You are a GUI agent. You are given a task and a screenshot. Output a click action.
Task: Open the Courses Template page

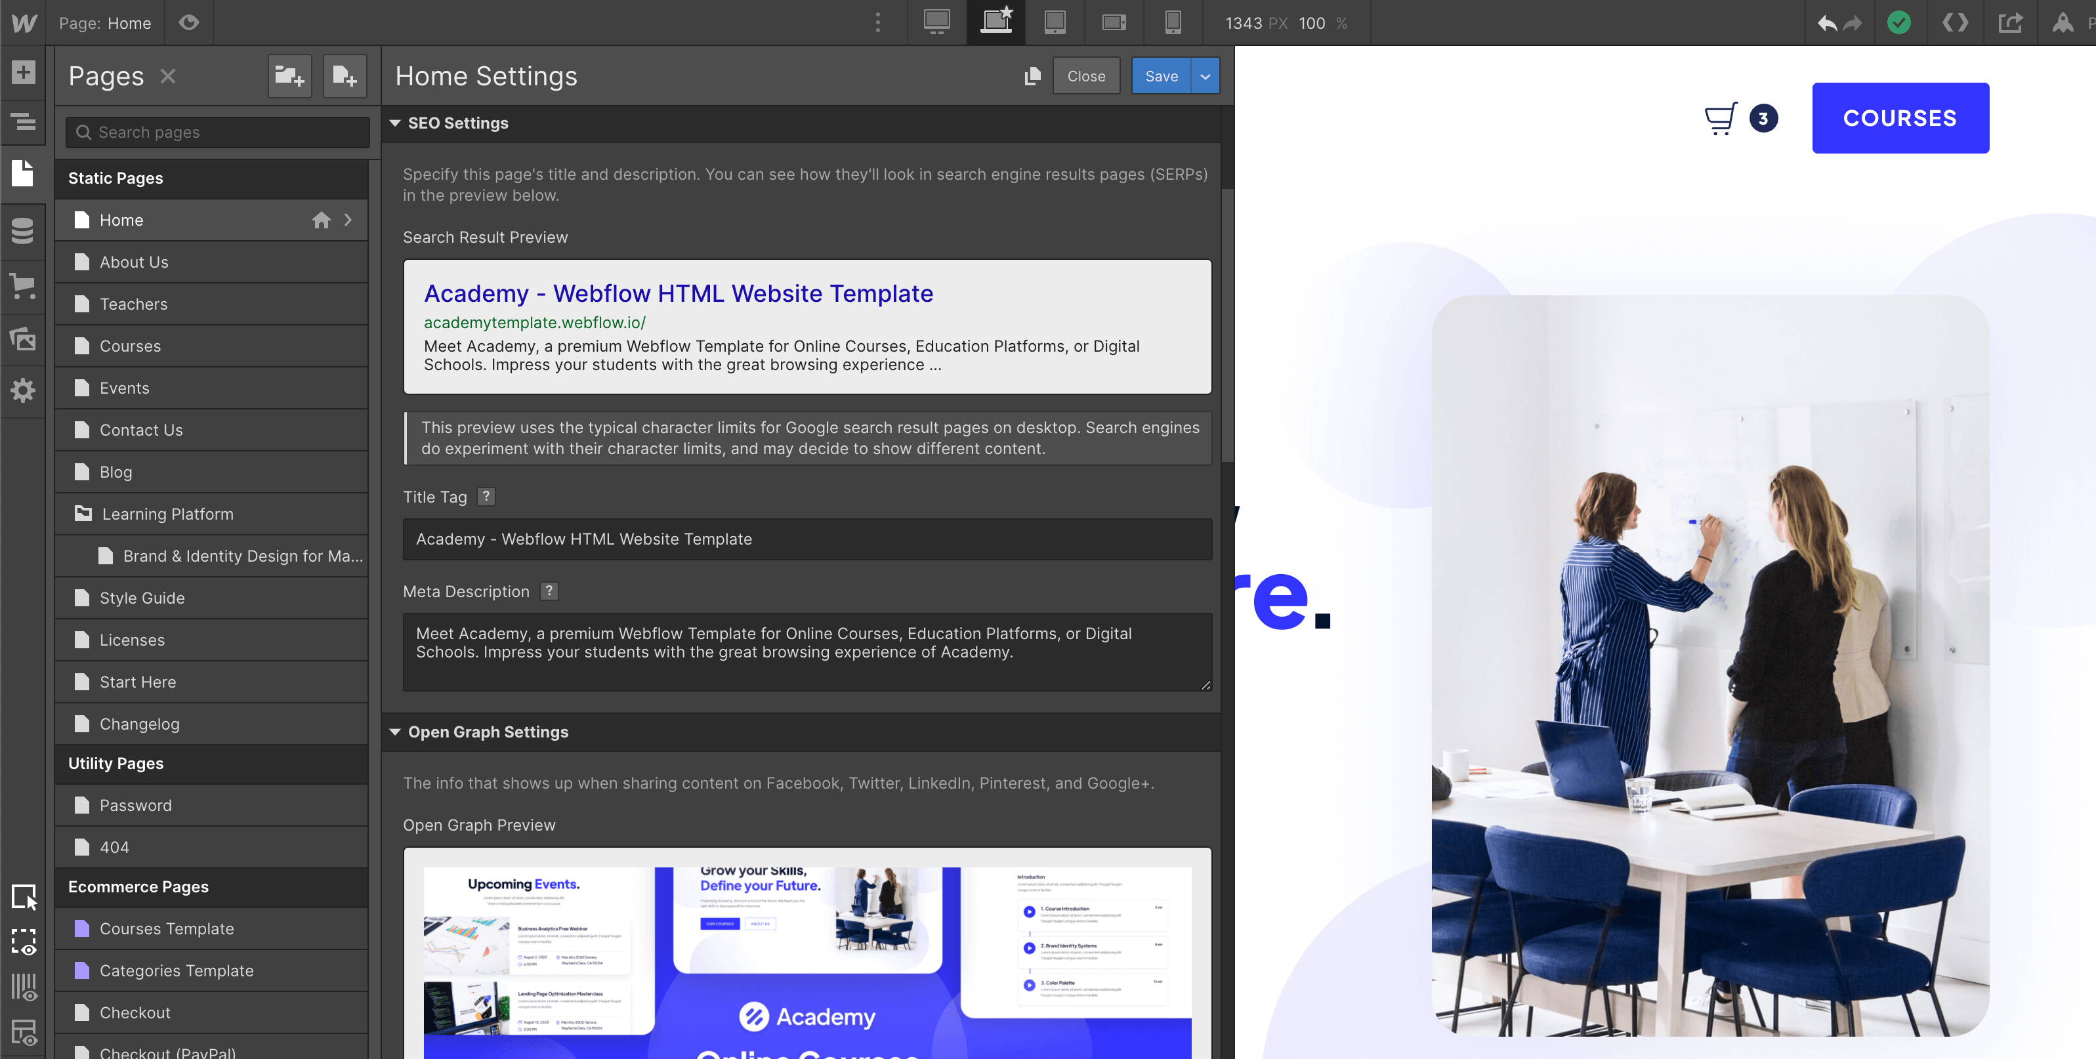(166, 928)
